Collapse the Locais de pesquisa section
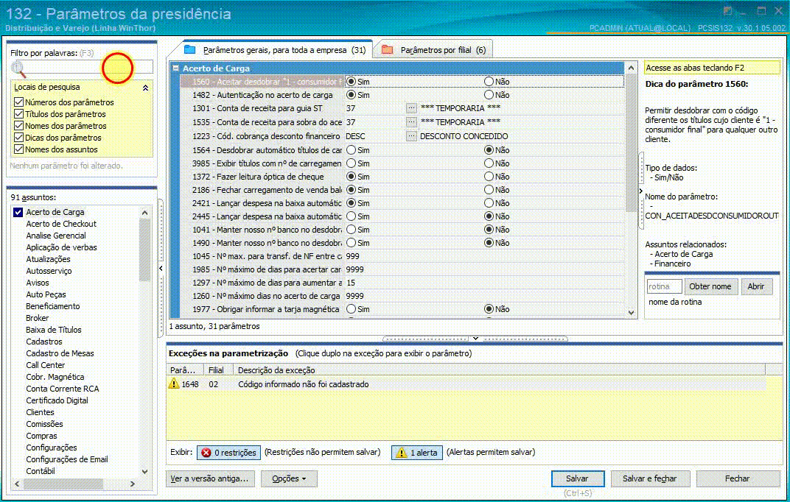Screen dimensions: 790x502 (x=146, y=88)
